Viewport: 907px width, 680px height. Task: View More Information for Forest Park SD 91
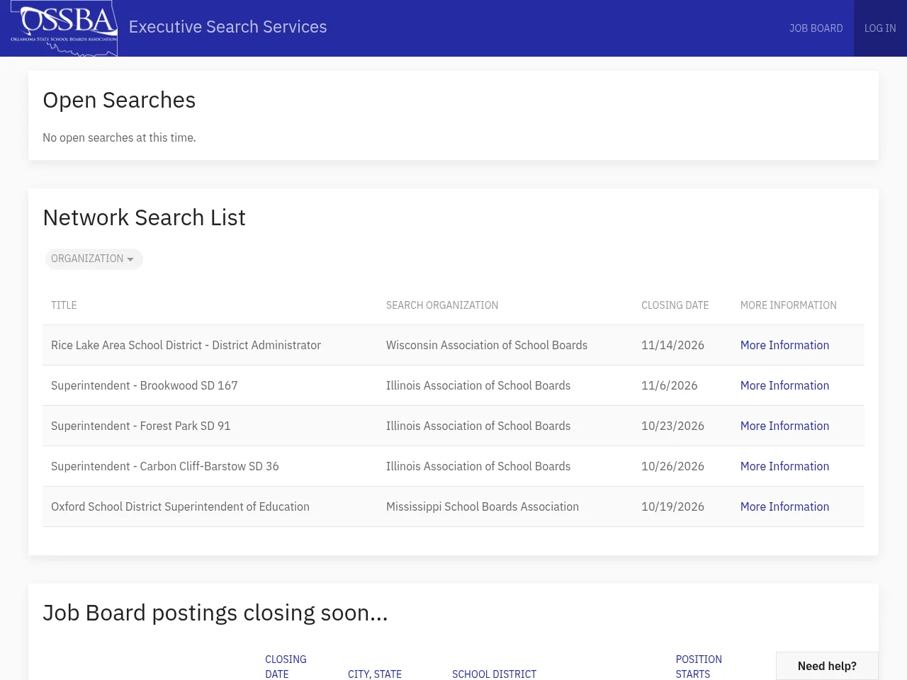coord(784,426)
